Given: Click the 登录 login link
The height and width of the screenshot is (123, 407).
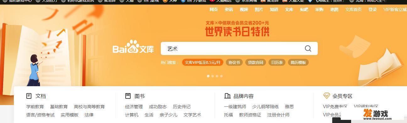Looking at the screenshot, I should (372, 9).
